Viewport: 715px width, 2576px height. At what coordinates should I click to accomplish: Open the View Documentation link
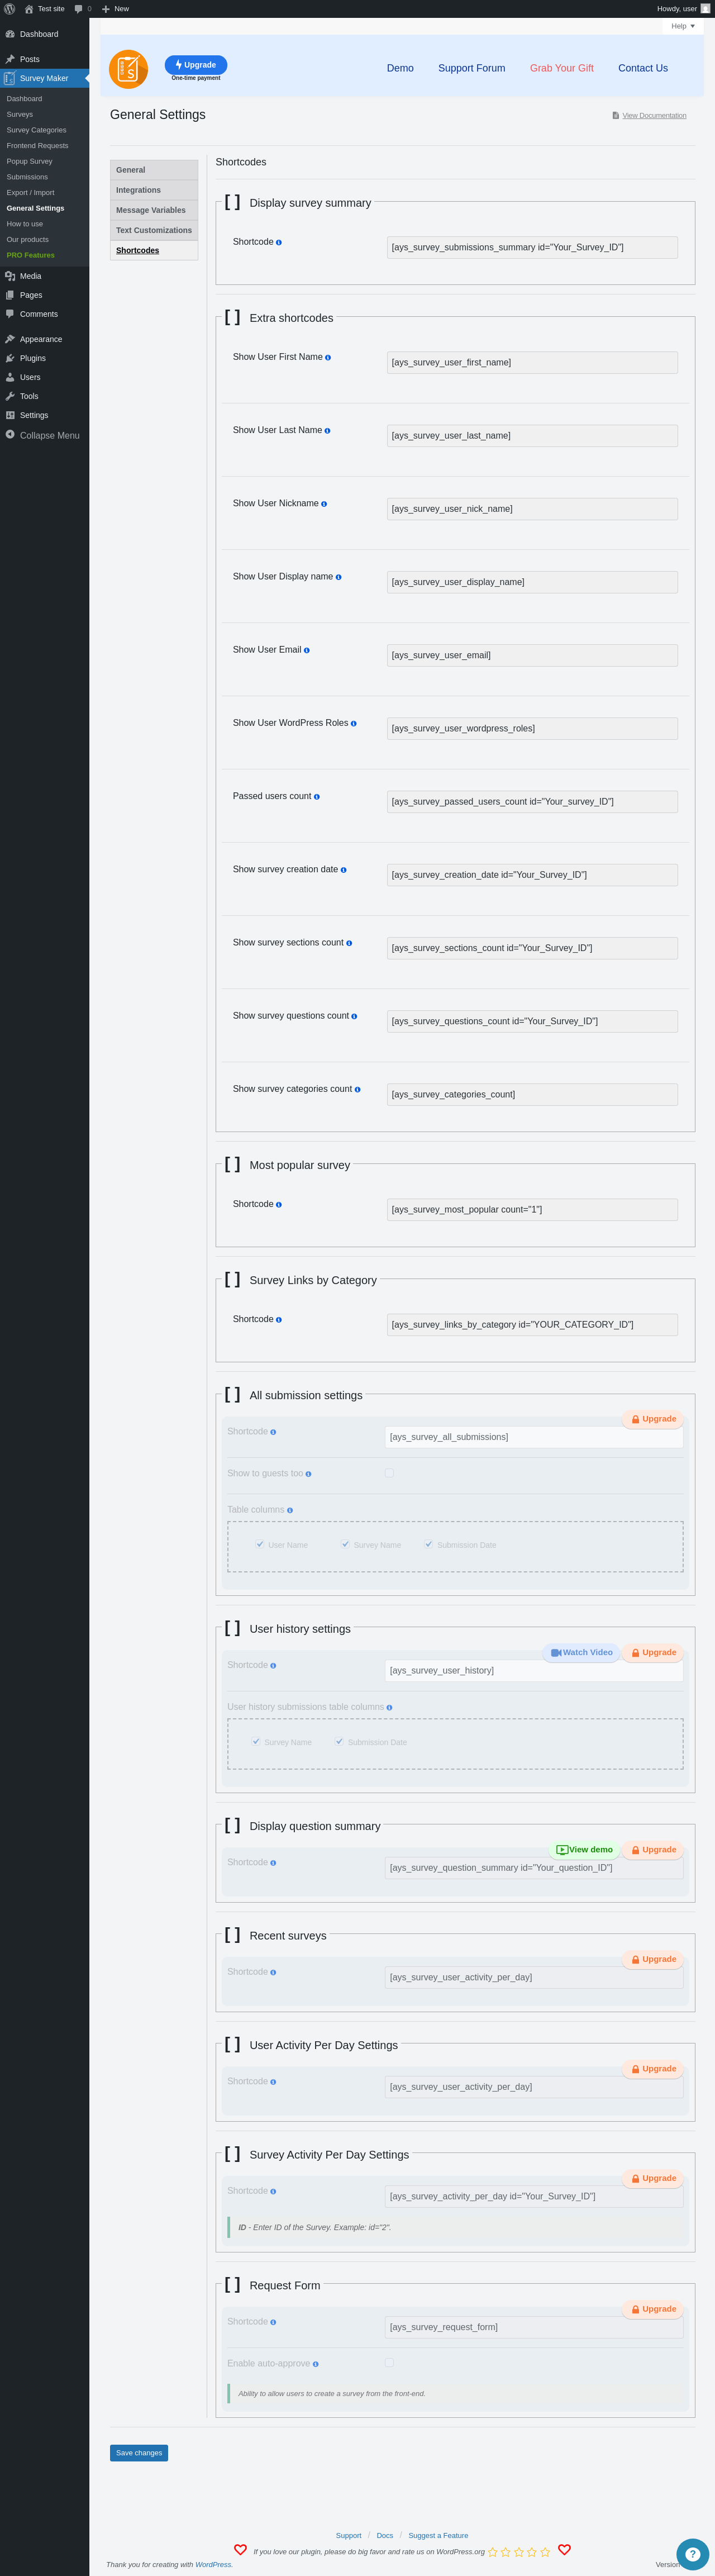[654, 116]
